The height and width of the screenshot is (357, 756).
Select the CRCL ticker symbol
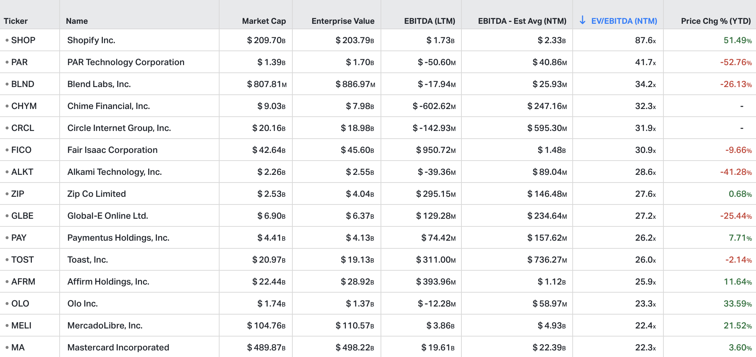23,128
